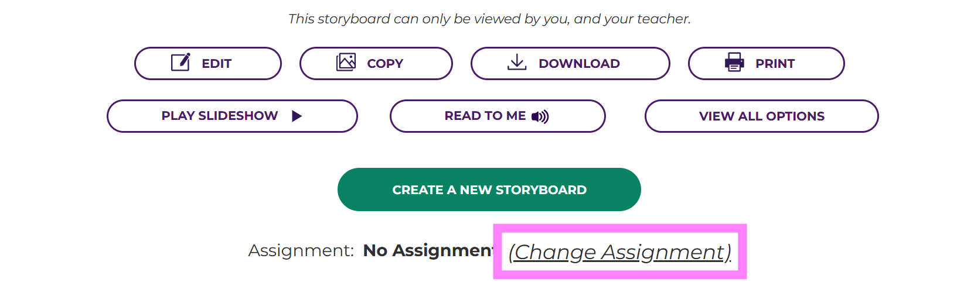
Task: Click the printer icon
Action: [734, 62]
